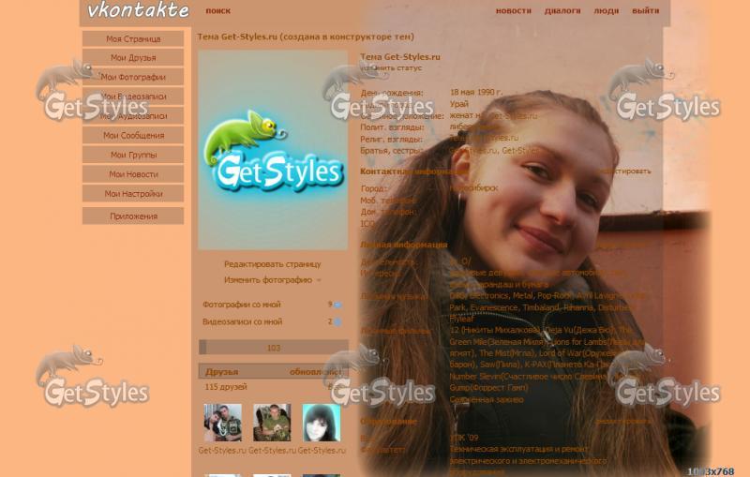Click the vkontakte logo
Screen dimensions: 750x477
[138, 10]
